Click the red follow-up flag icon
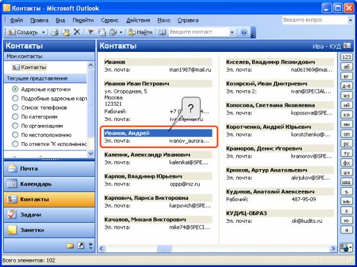 (91, 32)
